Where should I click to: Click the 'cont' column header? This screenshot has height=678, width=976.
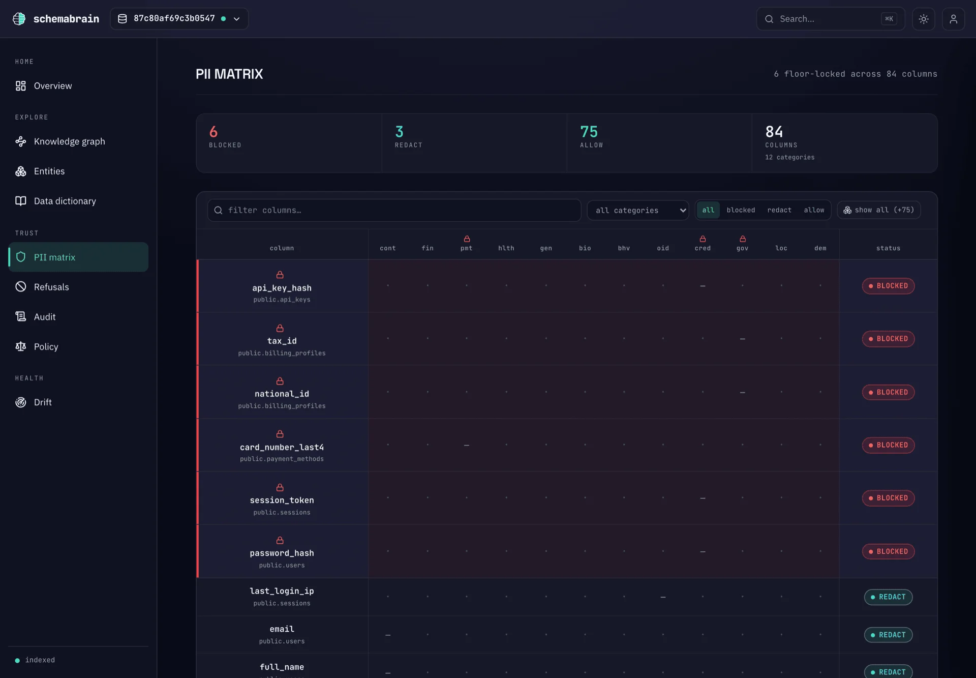[387, 248]
